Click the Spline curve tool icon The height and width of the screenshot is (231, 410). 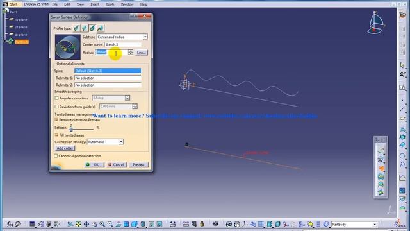pyautogui.click(x=402, y=164)
